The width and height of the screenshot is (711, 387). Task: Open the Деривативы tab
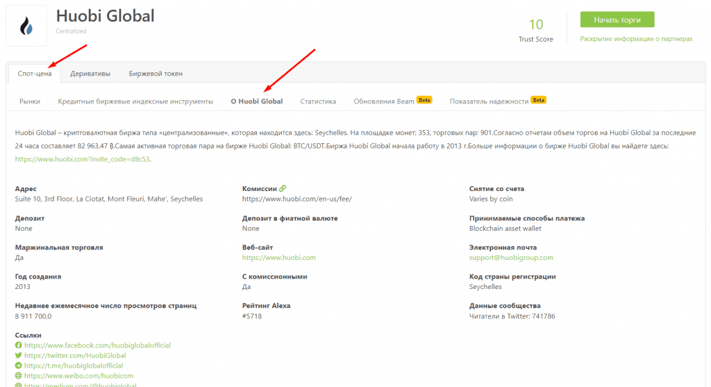(90, 74)
